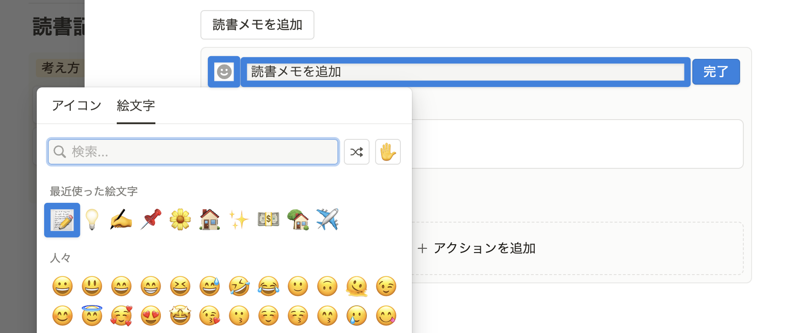
Task: Click the 最近使った絵文字 heading
Action: click(94, 191)
